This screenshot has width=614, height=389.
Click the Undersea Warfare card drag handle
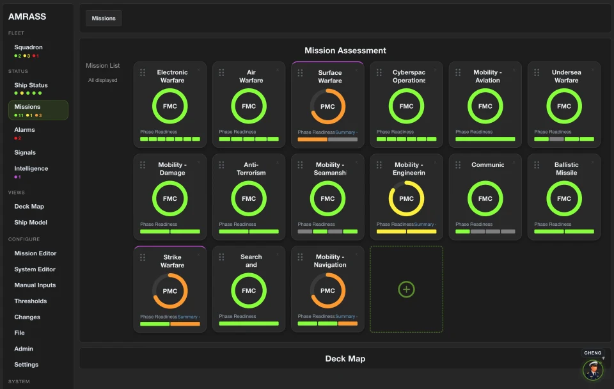(x=537, y=72)
